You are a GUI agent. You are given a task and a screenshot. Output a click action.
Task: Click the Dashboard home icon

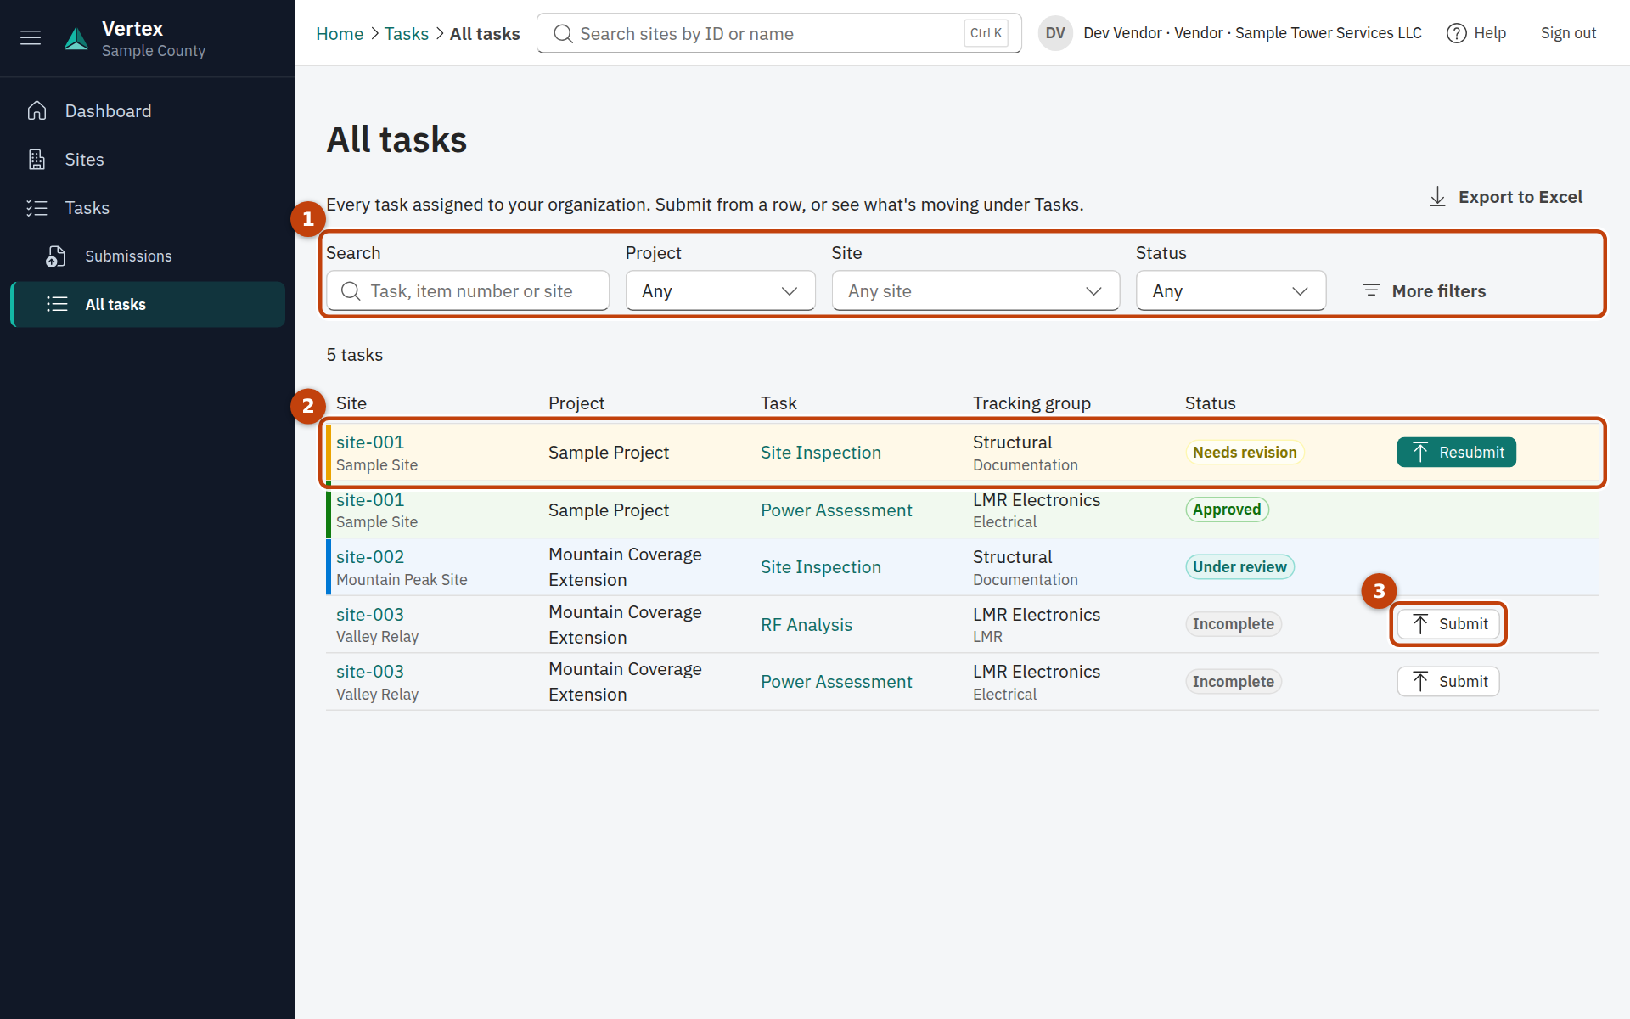click(x=37, y=110)
